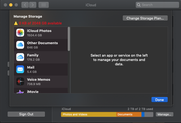Image resolution: width=181 pixels, height=123 pixels.
Task: Select the iCloud Photos app icon
Action: [x=20, y=33]
